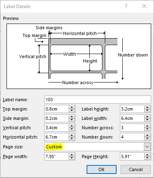Decrease Number down spinner
Image resolution: width=154 pixels, height=178 pixels.
(147, 139)
